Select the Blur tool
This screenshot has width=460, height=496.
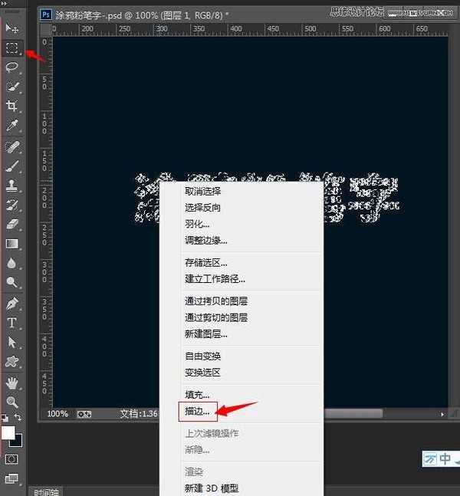[12, 263]
